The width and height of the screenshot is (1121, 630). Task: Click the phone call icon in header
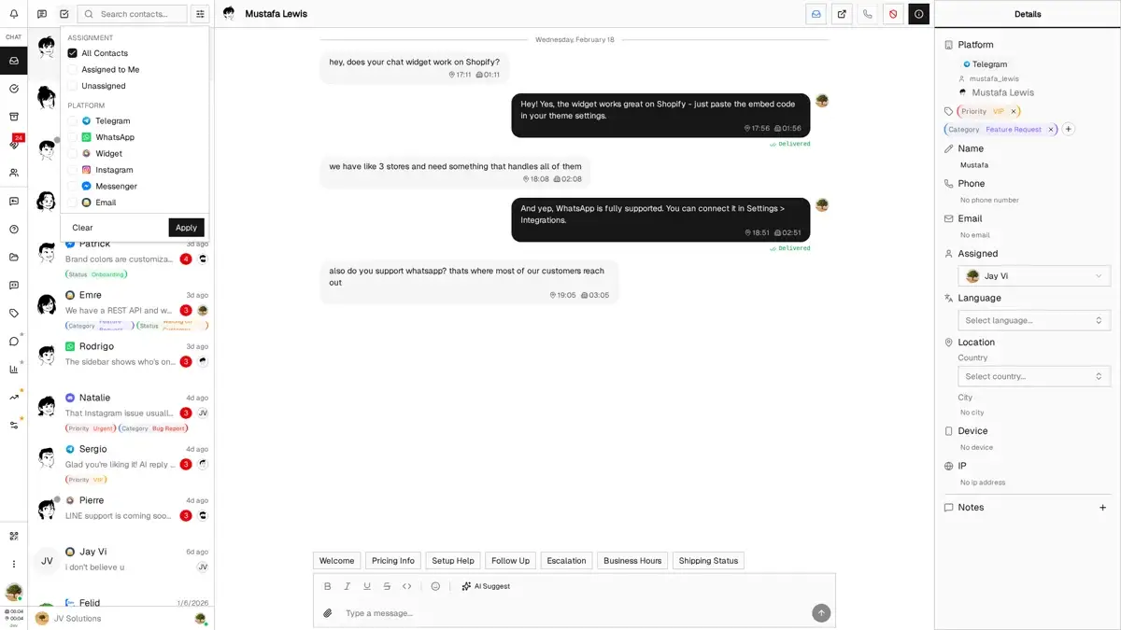(x=868, y=14)
